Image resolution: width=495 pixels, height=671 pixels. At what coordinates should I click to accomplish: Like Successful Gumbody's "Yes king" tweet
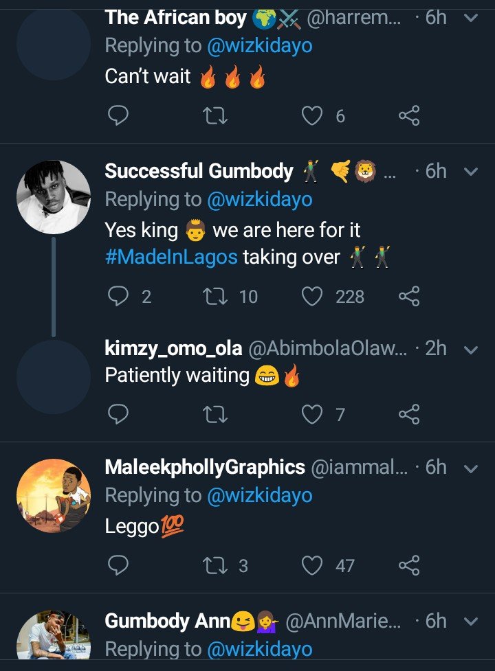pyautogui.click(x=313, y=296)
